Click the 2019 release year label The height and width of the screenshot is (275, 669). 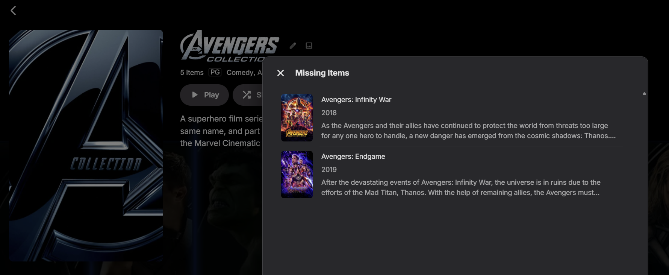pos(329,170)
